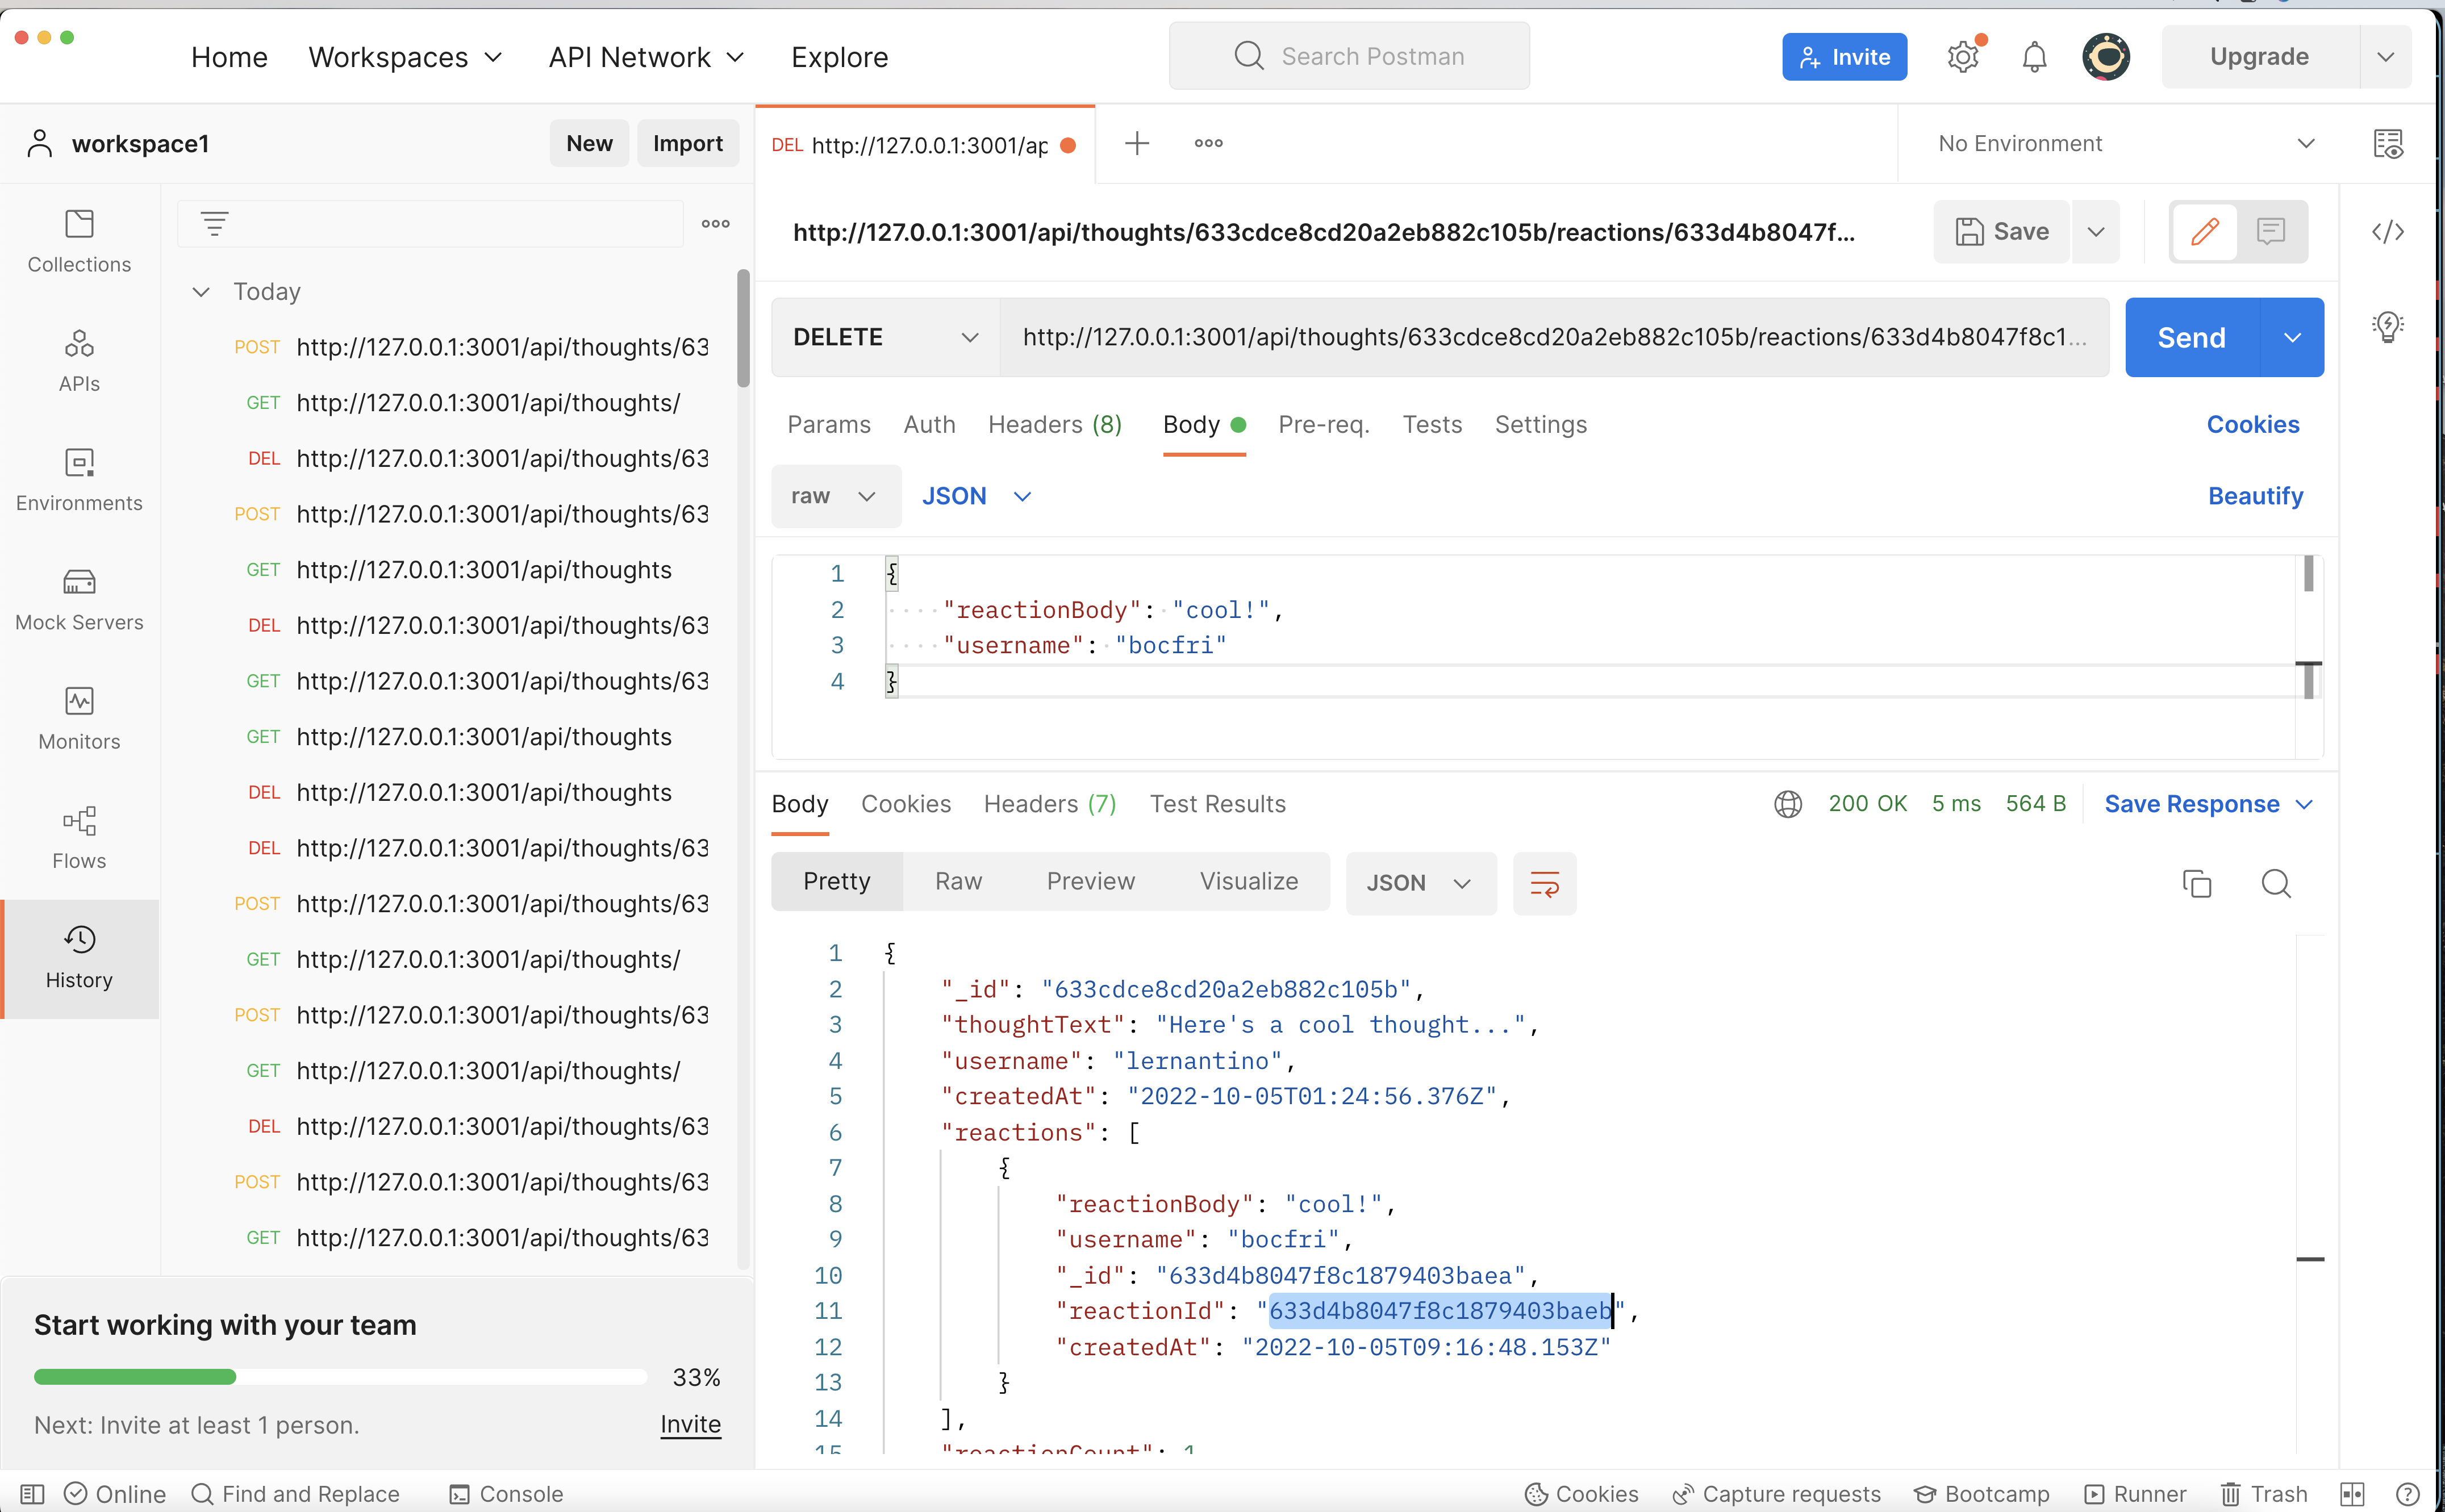
Task: Toggle line wrapping in the response viewer
Action: pos(1544,883)
